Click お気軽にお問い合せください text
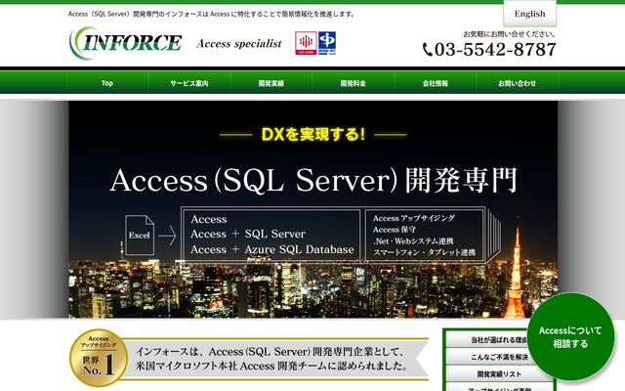Image resolution: width=625 pixels, height=391 pixels. (x=510, y=34)
